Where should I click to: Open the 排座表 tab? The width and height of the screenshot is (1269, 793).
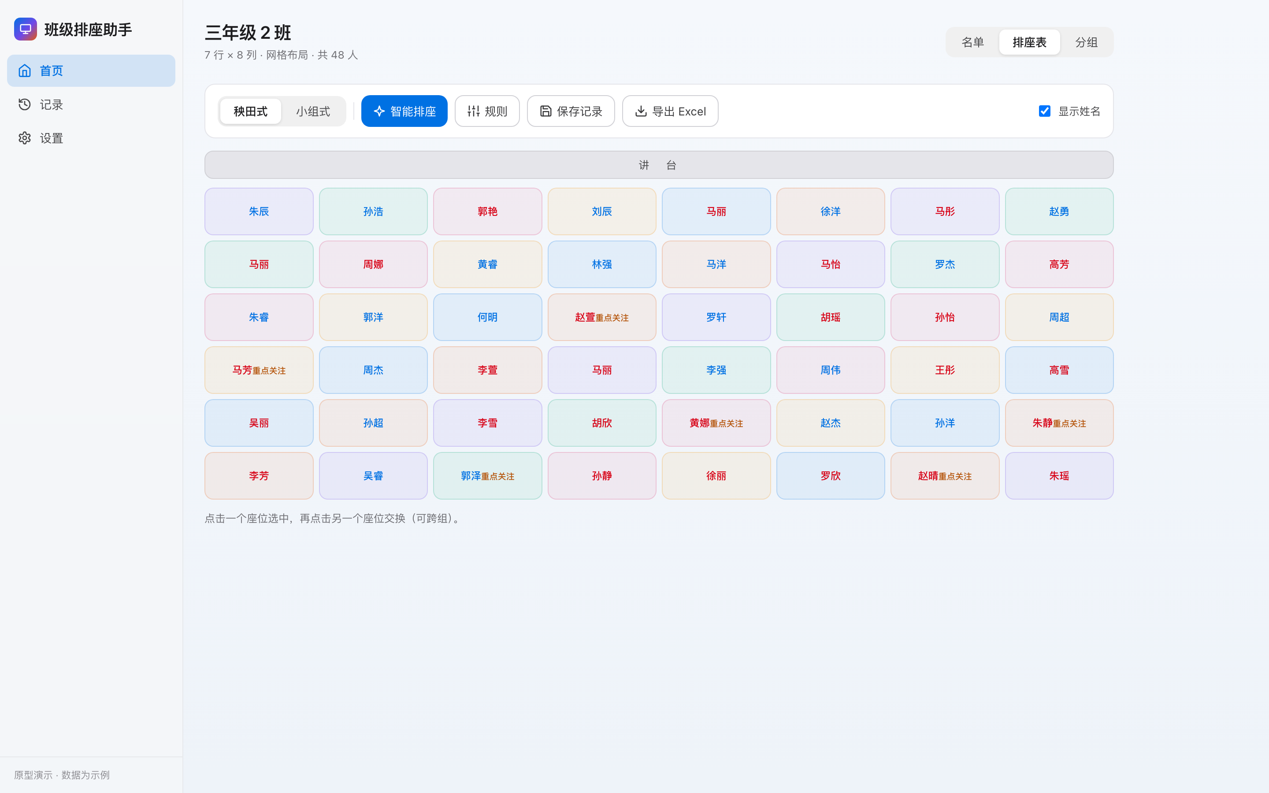(1029, 42)
